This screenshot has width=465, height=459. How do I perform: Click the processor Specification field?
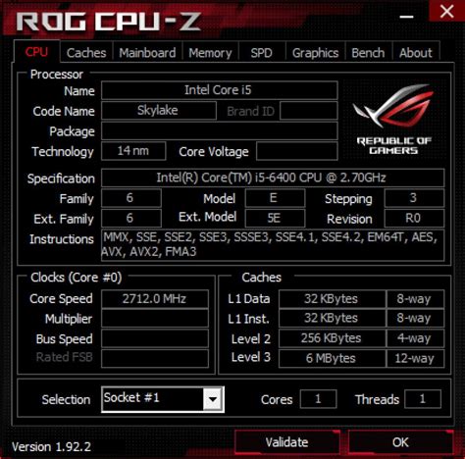[273, 178]
